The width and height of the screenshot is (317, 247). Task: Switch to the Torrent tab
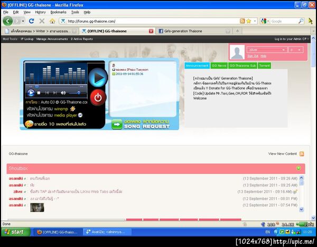coord(265,66)
